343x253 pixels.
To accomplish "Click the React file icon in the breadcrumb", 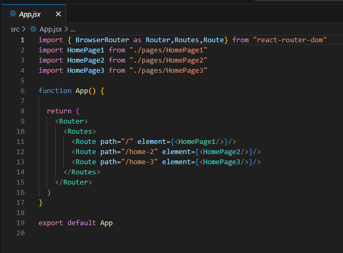I will click(x=33, y=29).
